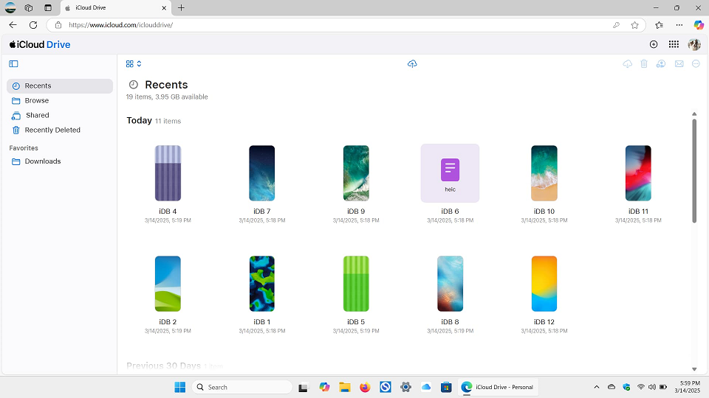Select Browse in the sidebar
709x398 pixels.
pyautogui.click(x=36, y=100)
